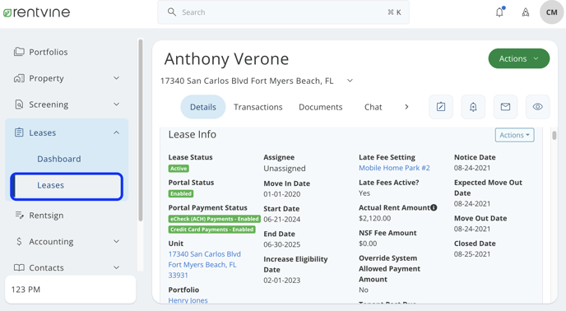Click the envelope email icon button
This screenshot has width=566, height=311.
505,107
